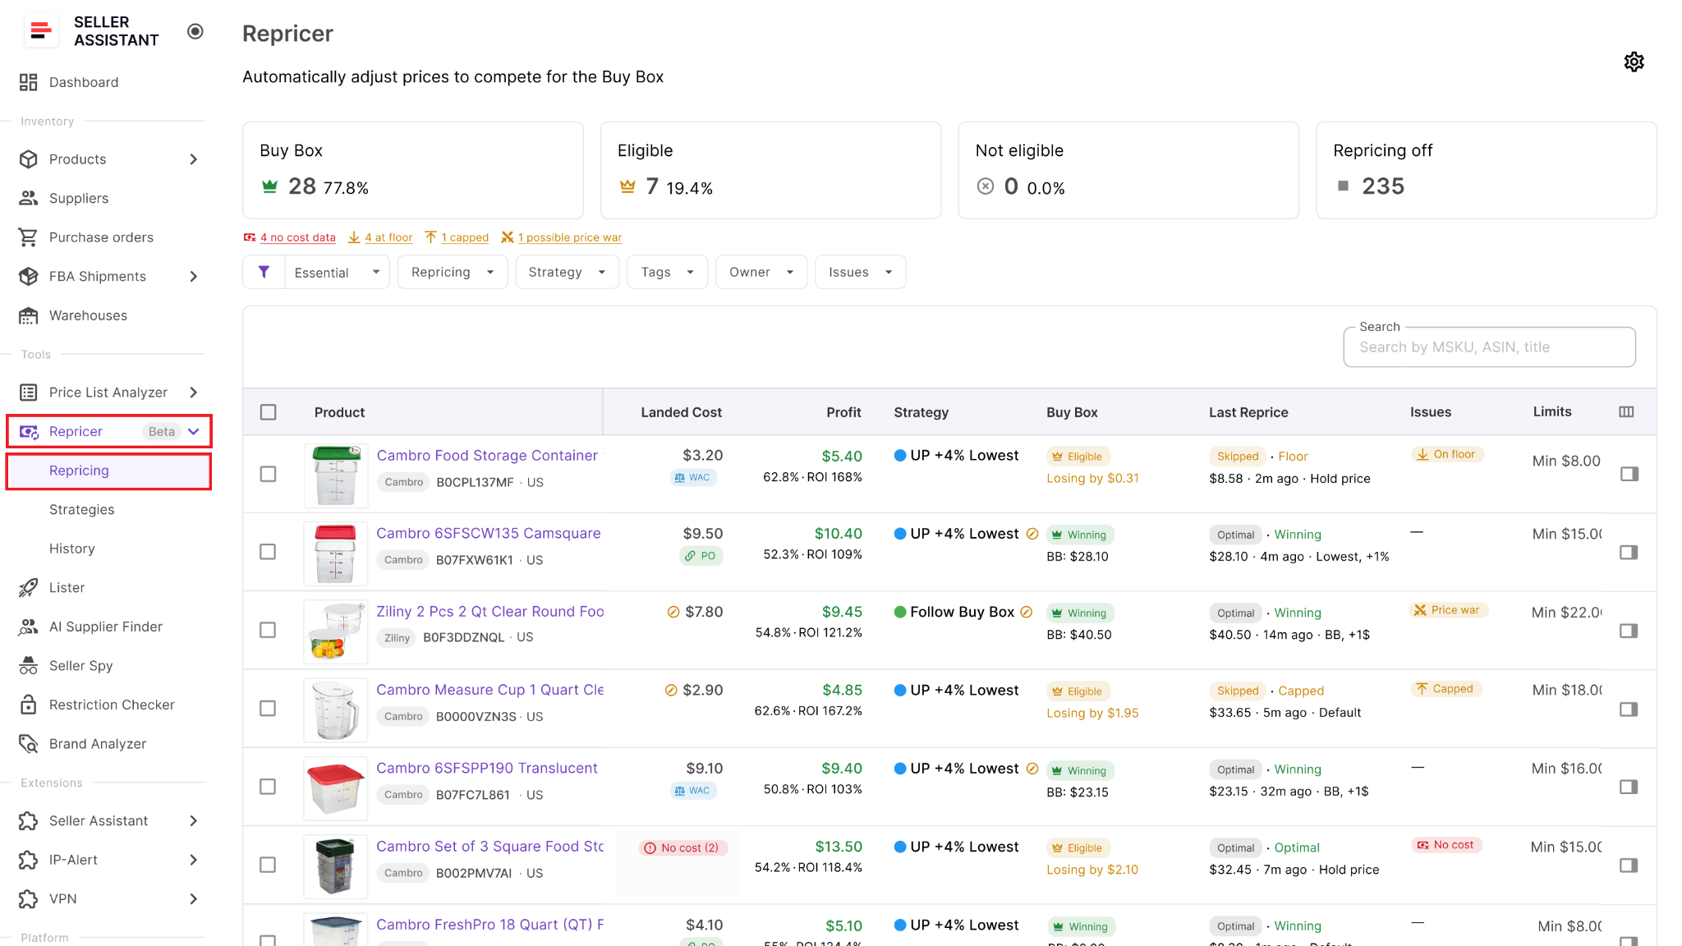Open the table columns configuration icon
This screenshot has width=1682, height=946.
[x=1626, y=412]
